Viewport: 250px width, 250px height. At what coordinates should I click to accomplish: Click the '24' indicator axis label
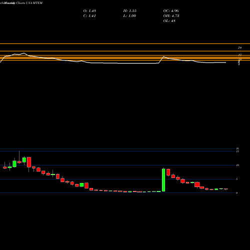pos(239,47)
